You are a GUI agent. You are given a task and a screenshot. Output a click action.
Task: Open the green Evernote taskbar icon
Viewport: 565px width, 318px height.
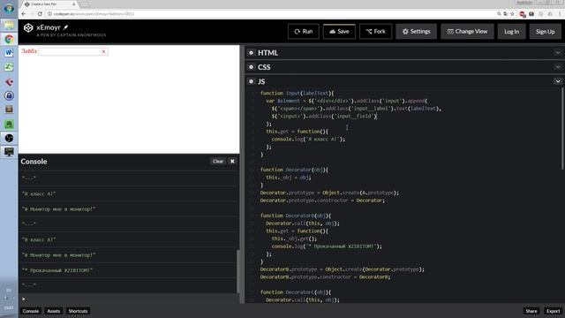point(9,124)
